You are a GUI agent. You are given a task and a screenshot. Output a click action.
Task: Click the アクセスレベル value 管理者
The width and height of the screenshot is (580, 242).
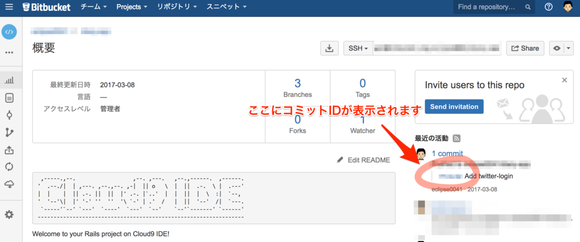[110, 109]
